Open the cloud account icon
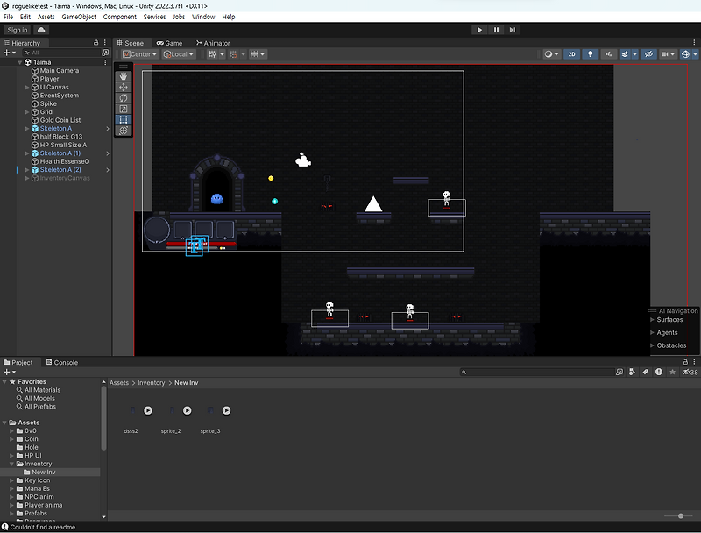 point(41,30)
